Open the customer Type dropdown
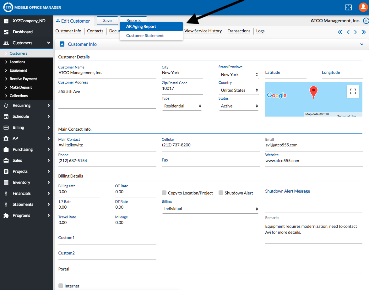 pyautogui.click(x=182, y=106)
